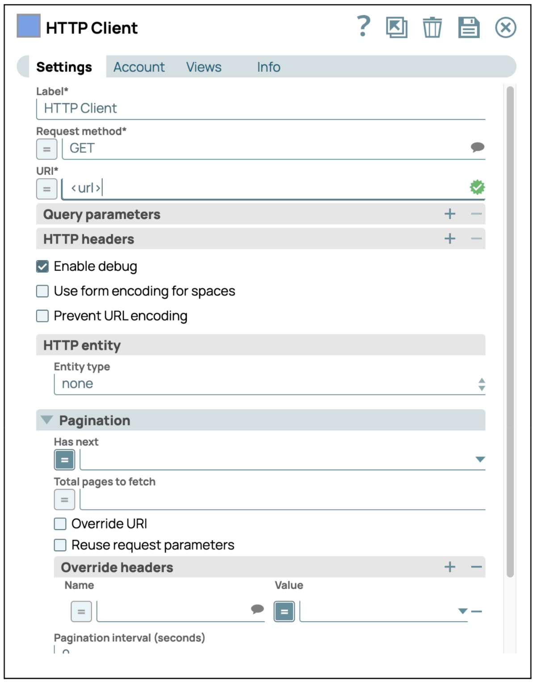The height and width of the screenshot is (682, 537).
Task: Uncheck the Enable debug checkbox
Action: (42, 266)
